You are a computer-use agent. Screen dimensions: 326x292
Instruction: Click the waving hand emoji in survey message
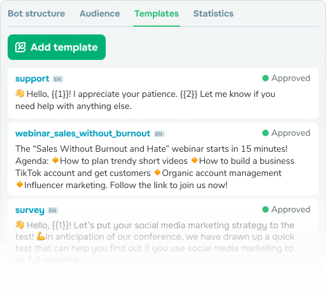coord(20,225)
